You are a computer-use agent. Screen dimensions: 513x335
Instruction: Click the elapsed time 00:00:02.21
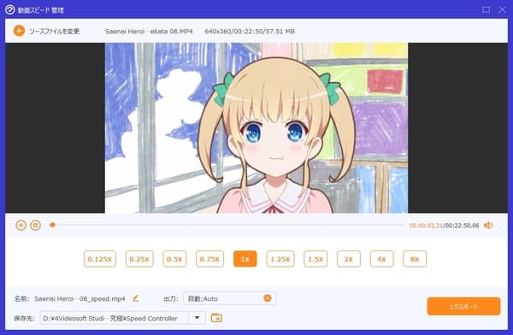pos(426,226)
